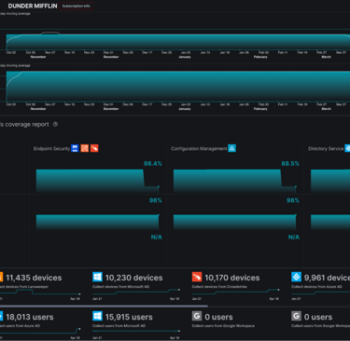Click the Directory Service tool icon
Image resolution: width=350 pixels, height=341 pixels.
347,148
